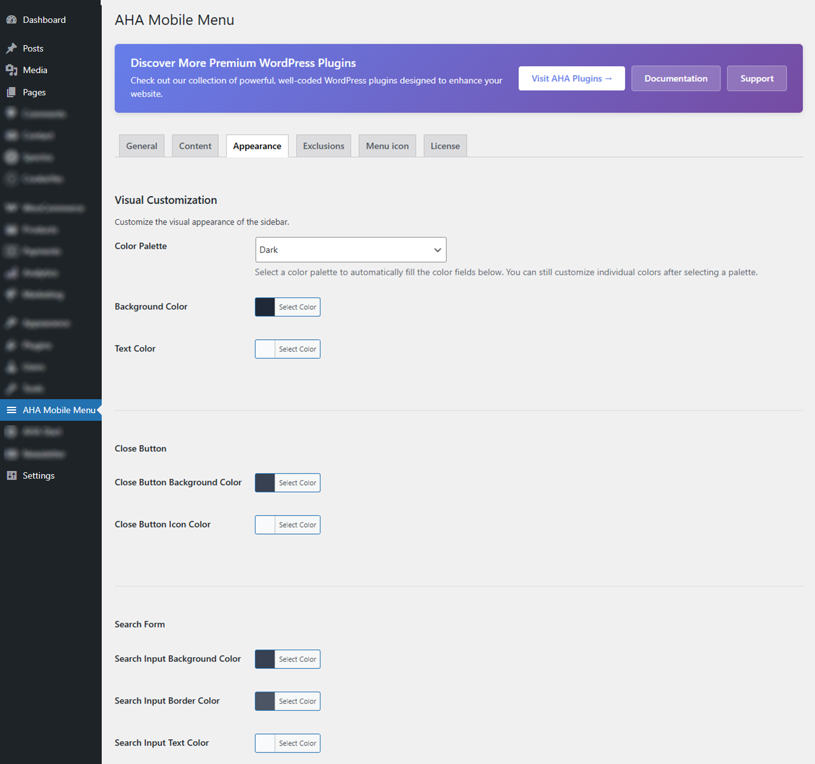Click the Support button in banner
Viewport: 815px width, 764px height.
pos(757,79)
